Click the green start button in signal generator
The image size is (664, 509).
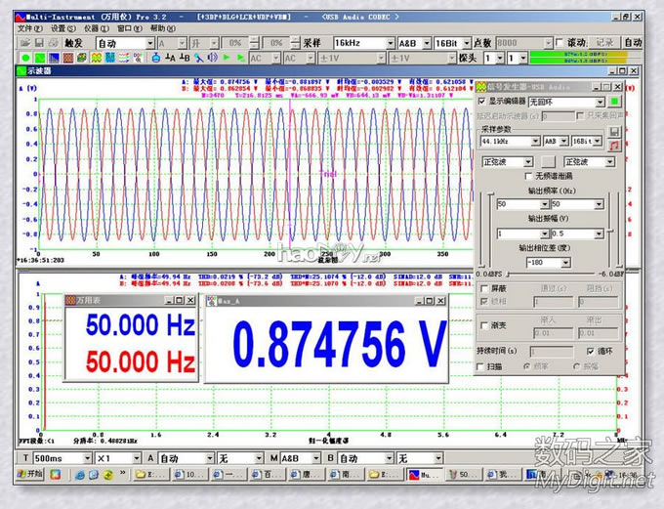point(614,101)
